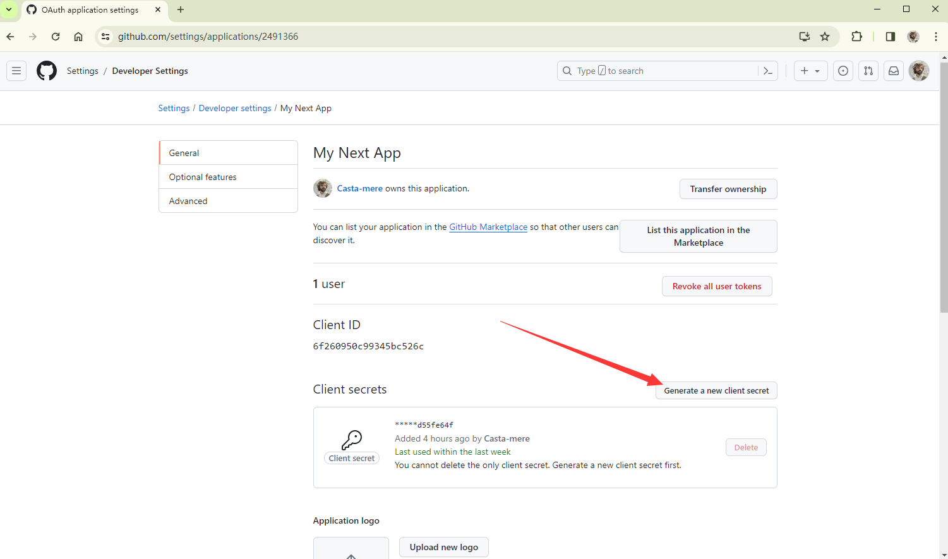Viewport: 948px width, 559px height.
Task: Click the key icon for the client secret
Action: pyautogui.click(x=352, y=440)
